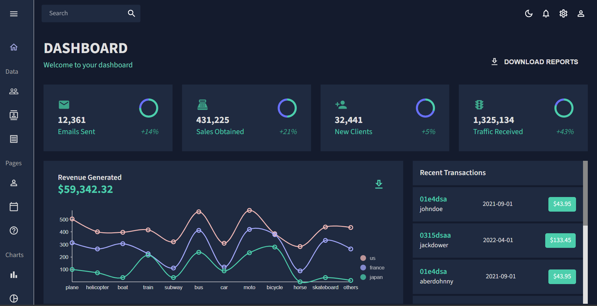This screenshot has height=306, width=597.
Task: Click the download icon beside Download Reports
Action: click(x=494, y=62)
